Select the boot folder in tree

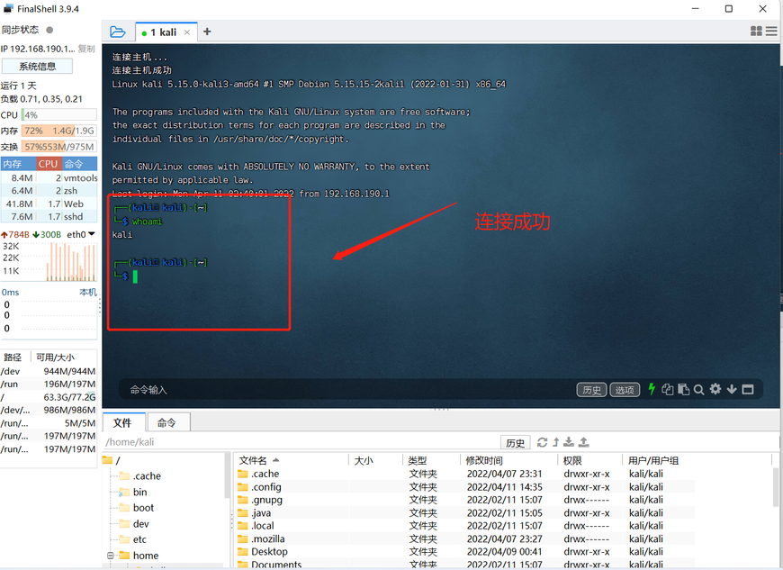[138, 508]
